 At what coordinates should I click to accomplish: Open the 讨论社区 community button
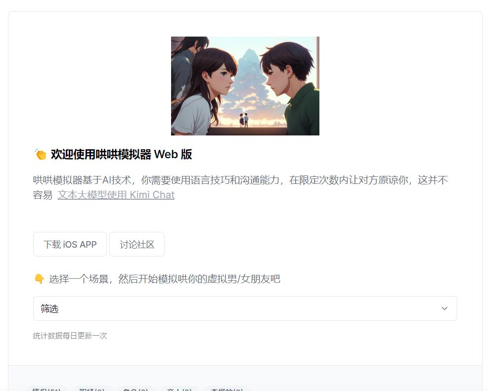[x=137, y=244]
